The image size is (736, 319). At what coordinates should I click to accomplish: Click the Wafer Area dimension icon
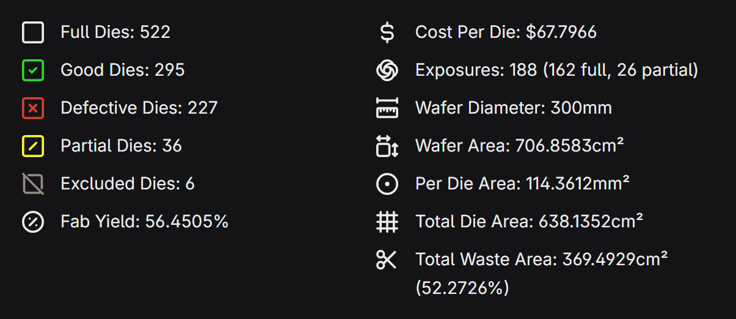click(387, 146)
